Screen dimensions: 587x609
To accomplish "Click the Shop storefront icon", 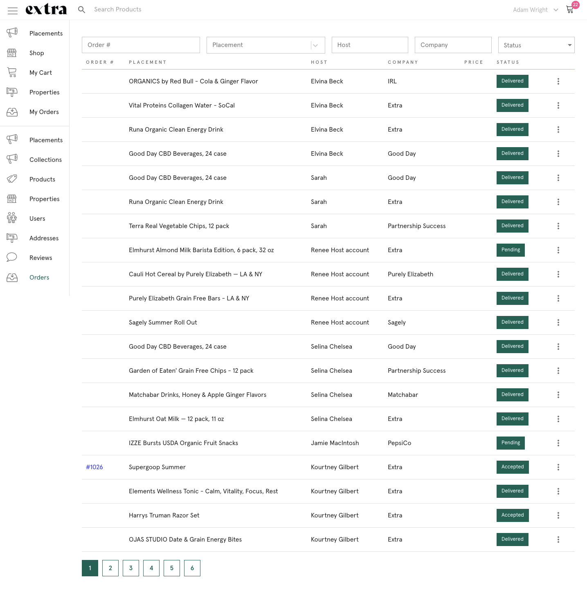I will [12, 53].
